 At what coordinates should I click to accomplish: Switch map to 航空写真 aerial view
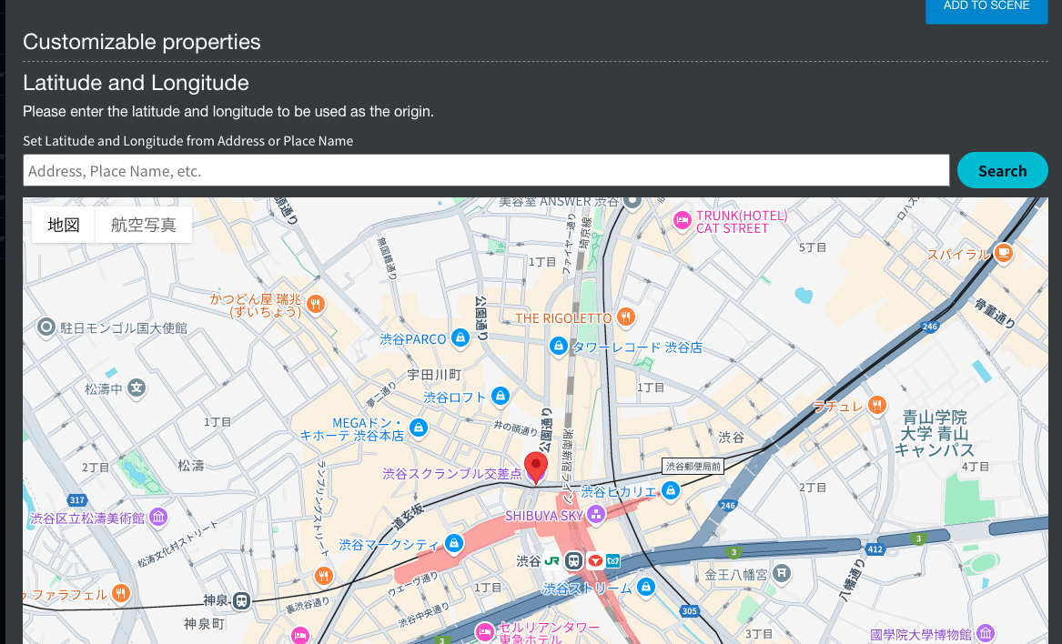pos(144,225)
